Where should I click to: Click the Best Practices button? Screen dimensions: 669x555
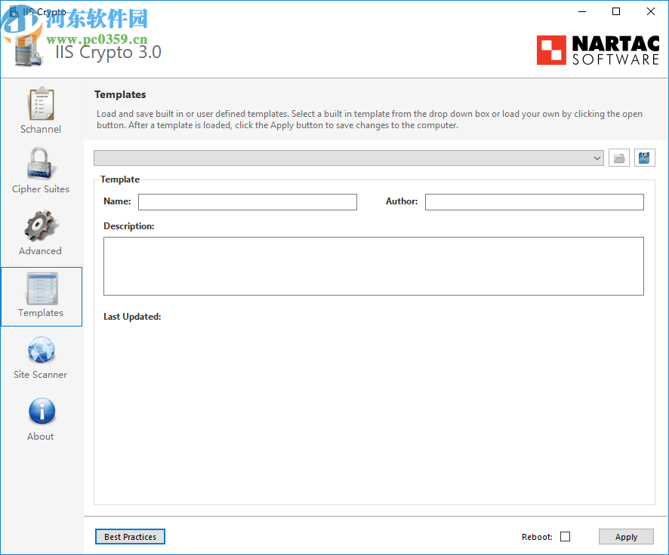pyautogui.click(x=130, y=536)
